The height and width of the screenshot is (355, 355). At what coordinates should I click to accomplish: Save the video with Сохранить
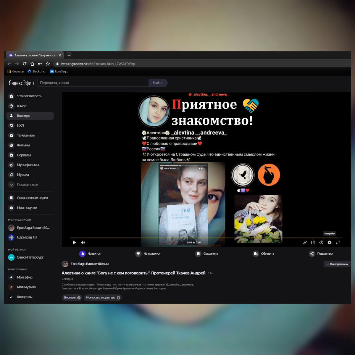(206, 254)
